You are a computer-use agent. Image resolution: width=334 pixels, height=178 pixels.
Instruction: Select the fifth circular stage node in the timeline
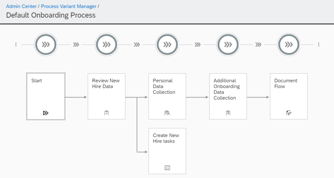(289, 45)
